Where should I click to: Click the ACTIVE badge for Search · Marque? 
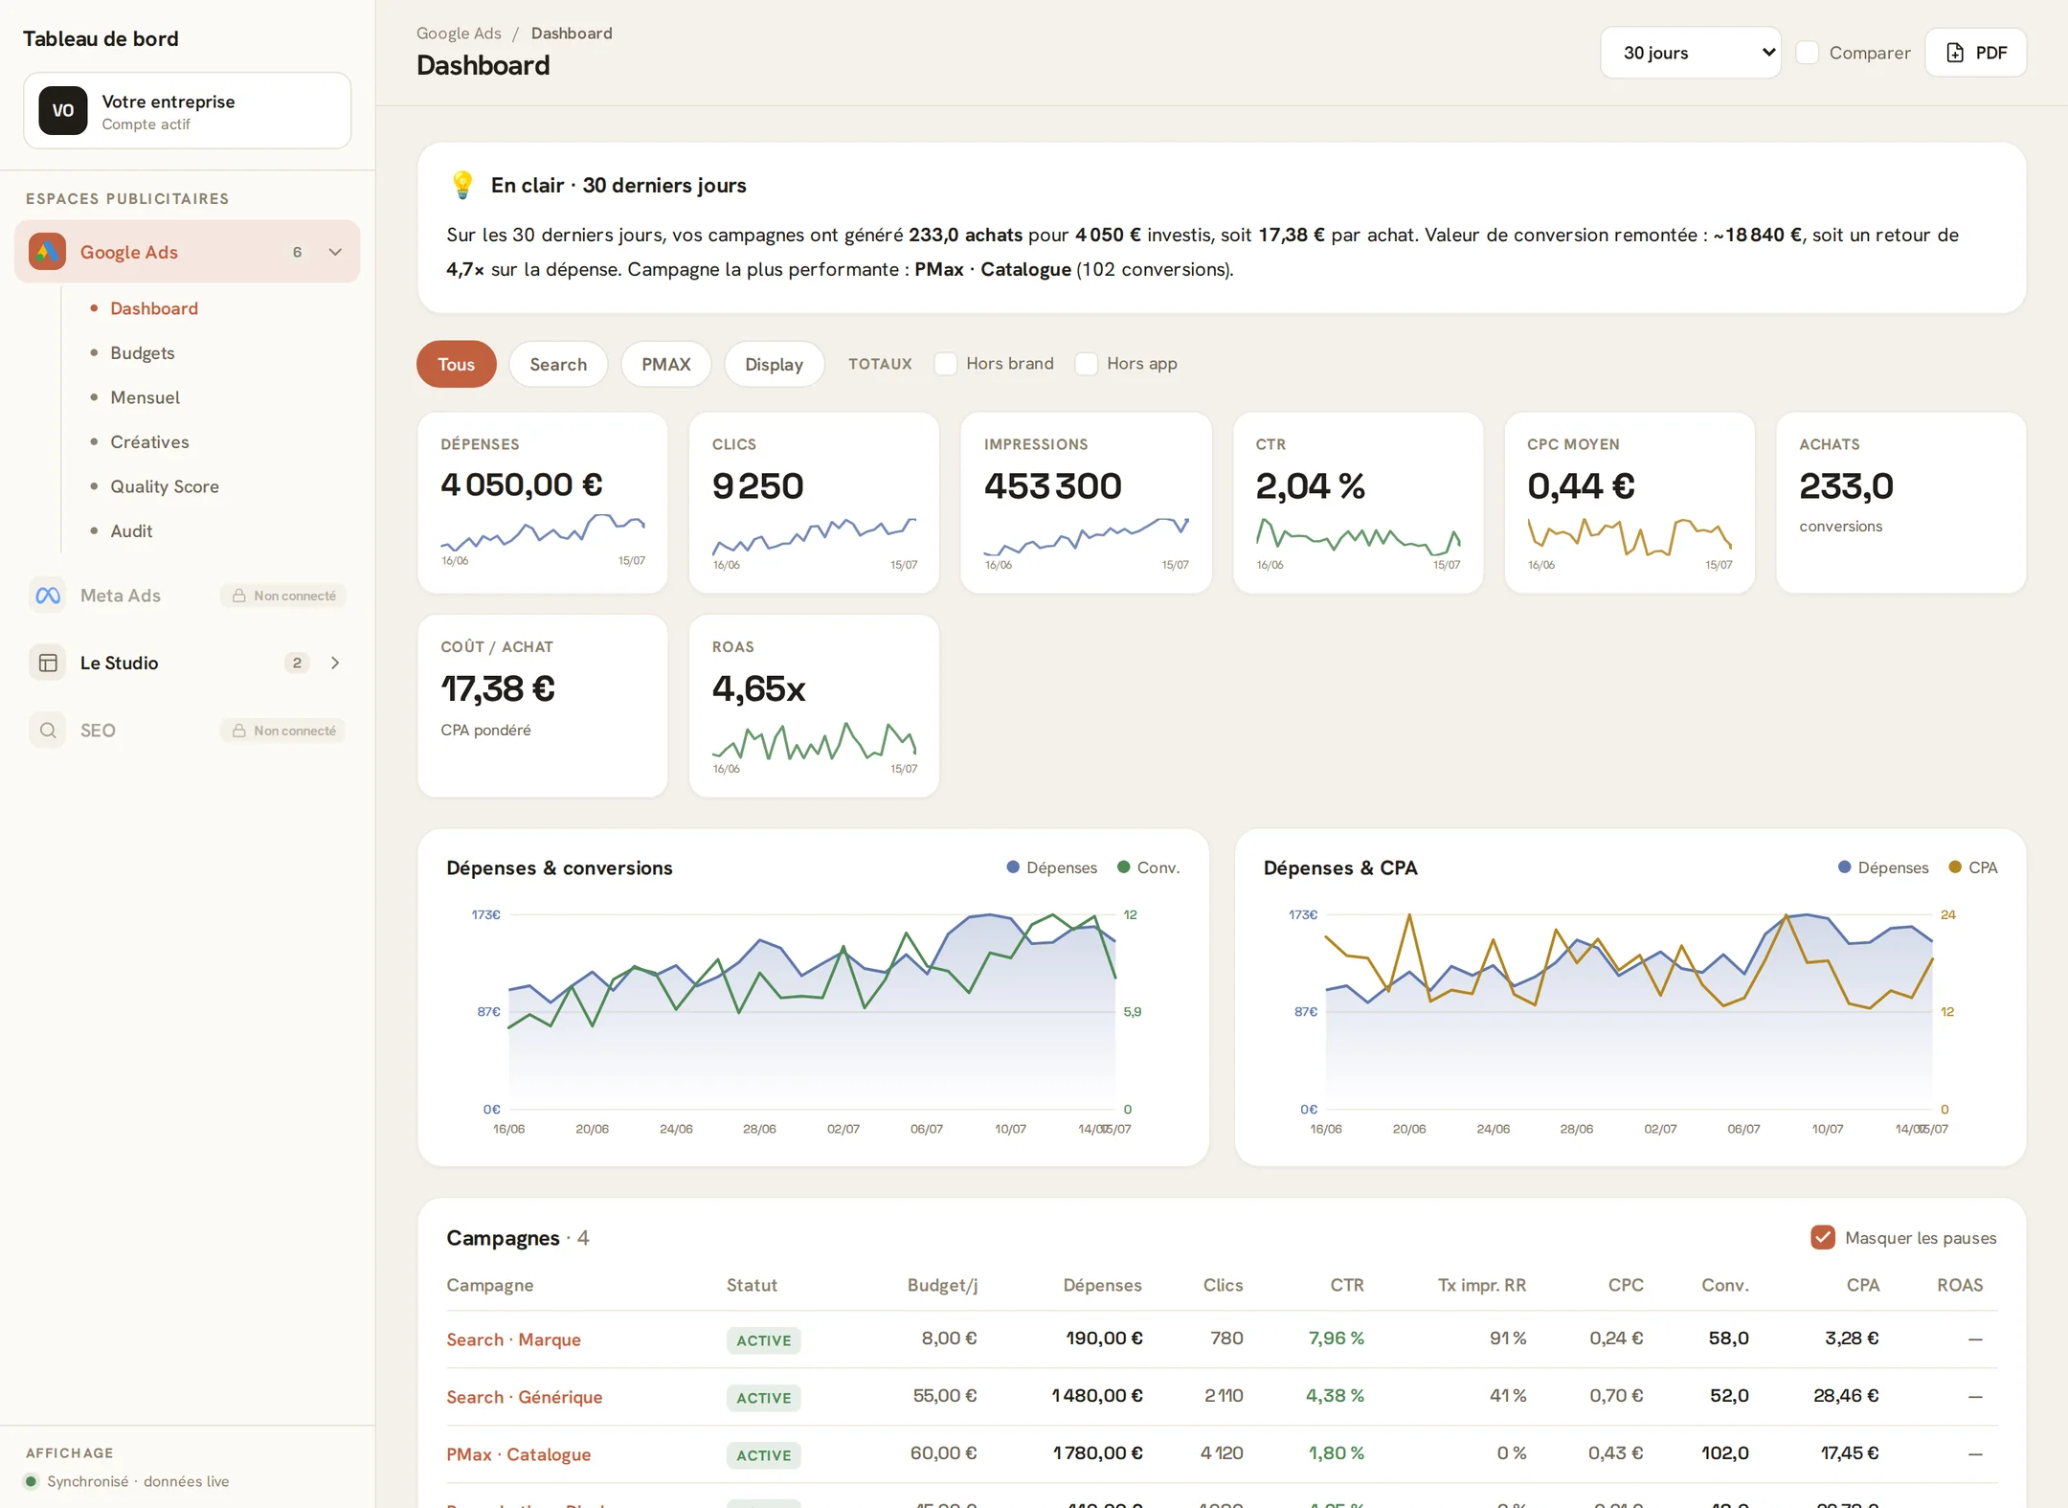764,1340
